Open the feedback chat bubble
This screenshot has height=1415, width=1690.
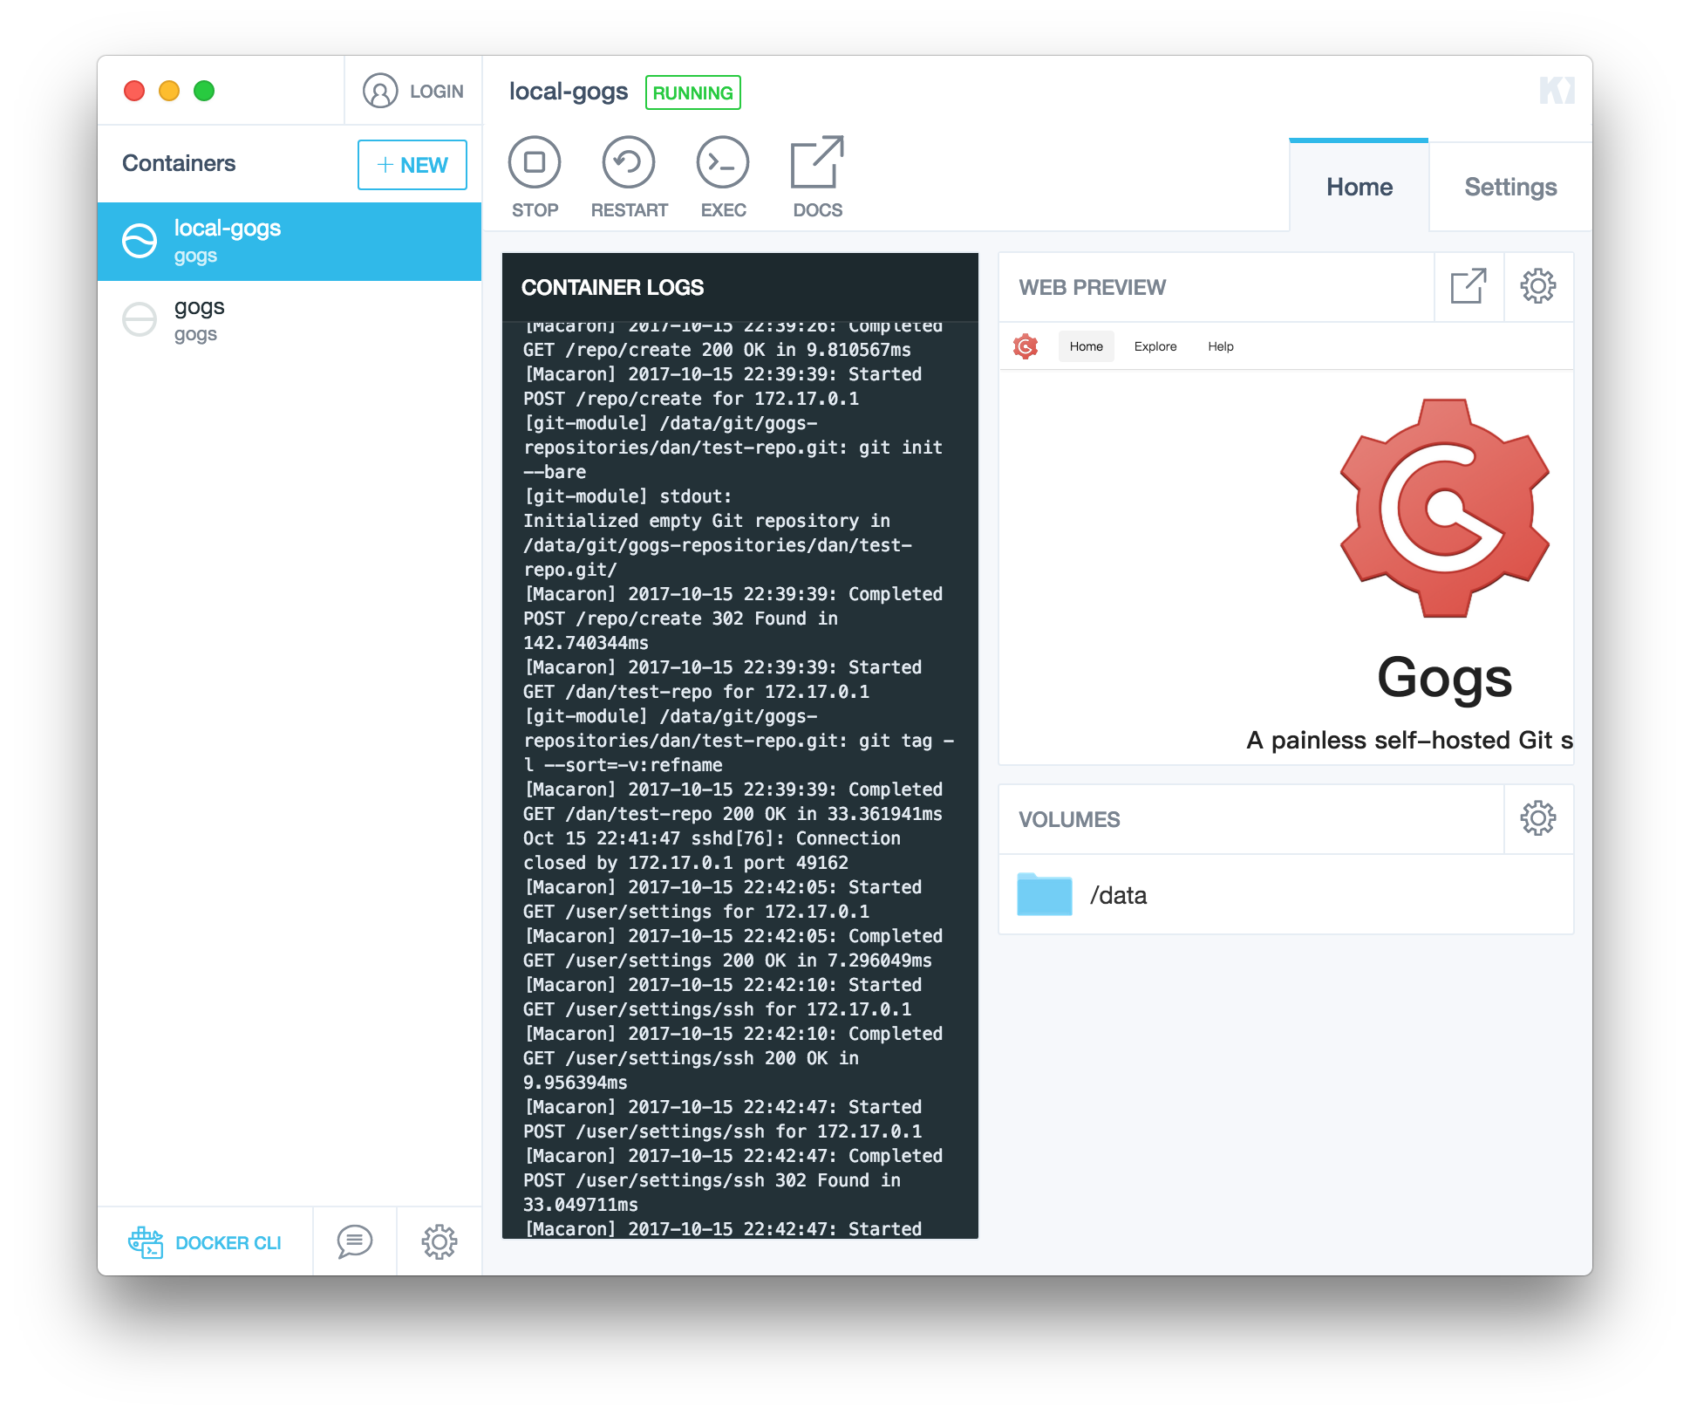[355, 1241]
